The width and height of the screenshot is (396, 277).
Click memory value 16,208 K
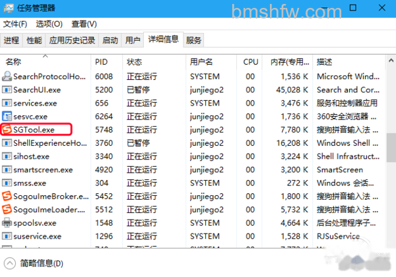pyautogui.click(x=292, y=143)
